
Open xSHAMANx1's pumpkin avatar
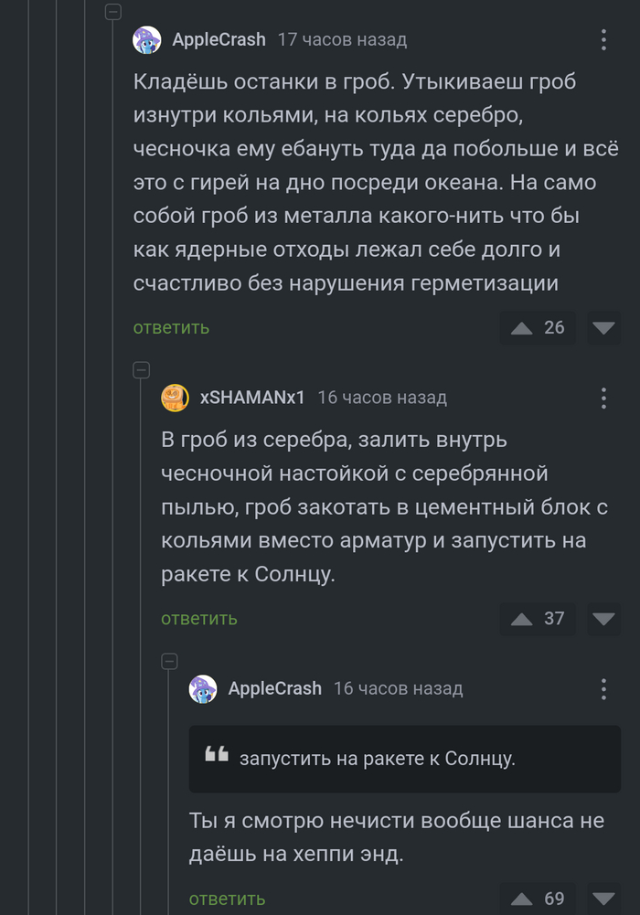coord(175,398)
